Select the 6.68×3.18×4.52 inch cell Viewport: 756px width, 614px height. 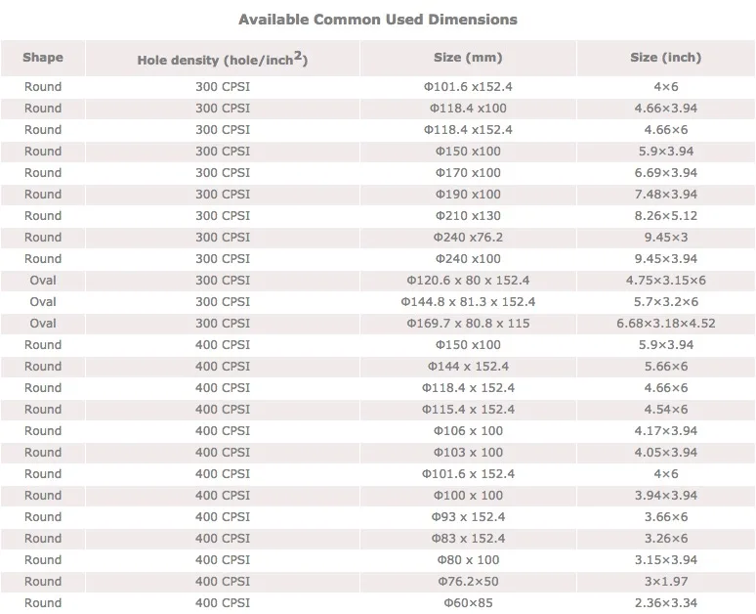(x=665, y=324)
